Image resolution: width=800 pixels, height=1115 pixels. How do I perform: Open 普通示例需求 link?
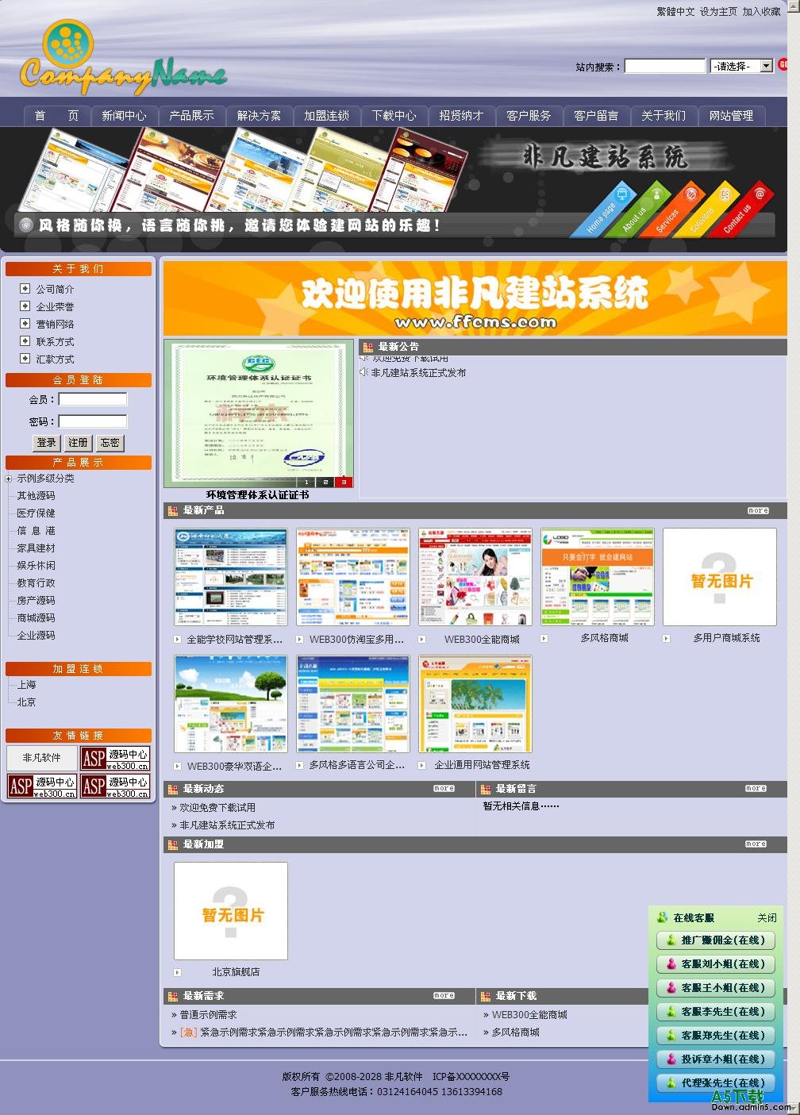click(208, 1015)
